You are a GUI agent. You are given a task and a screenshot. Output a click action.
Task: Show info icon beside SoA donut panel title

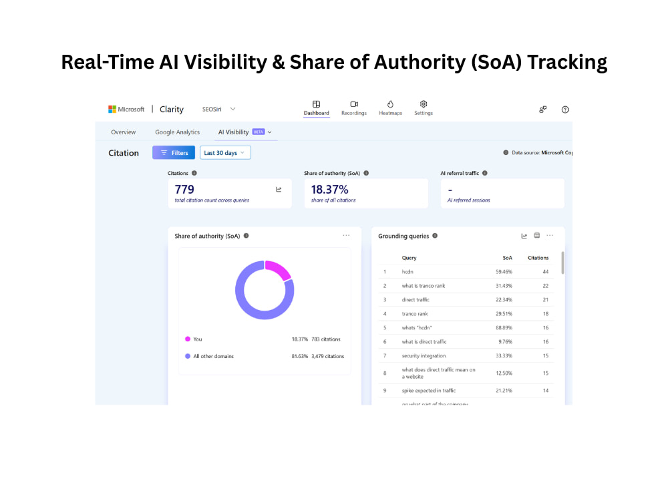pyautogui.click(x=246, y=236)
